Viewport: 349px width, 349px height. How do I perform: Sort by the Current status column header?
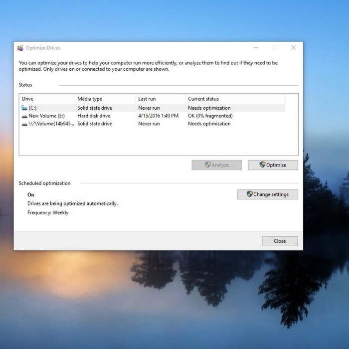(x=235, y=99)
